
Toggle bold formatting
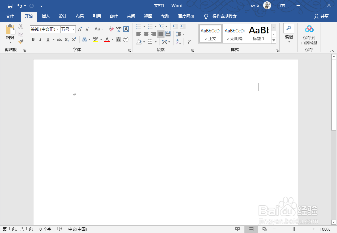[x=33, y=39]
